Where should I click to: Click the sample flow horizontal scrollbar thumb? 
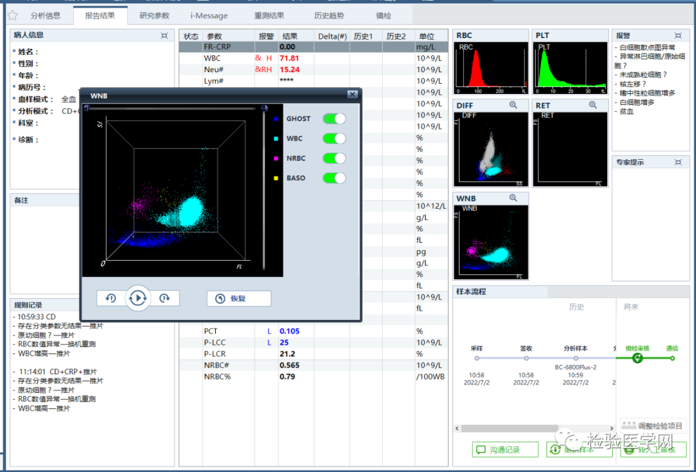pos(510,428)
